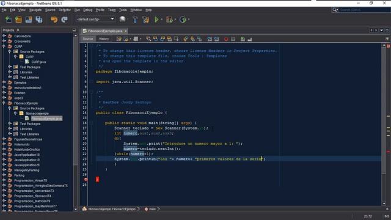Click the Search field in the menu bar
This screenshot has width=391, height=220.
tap(364, 10)
